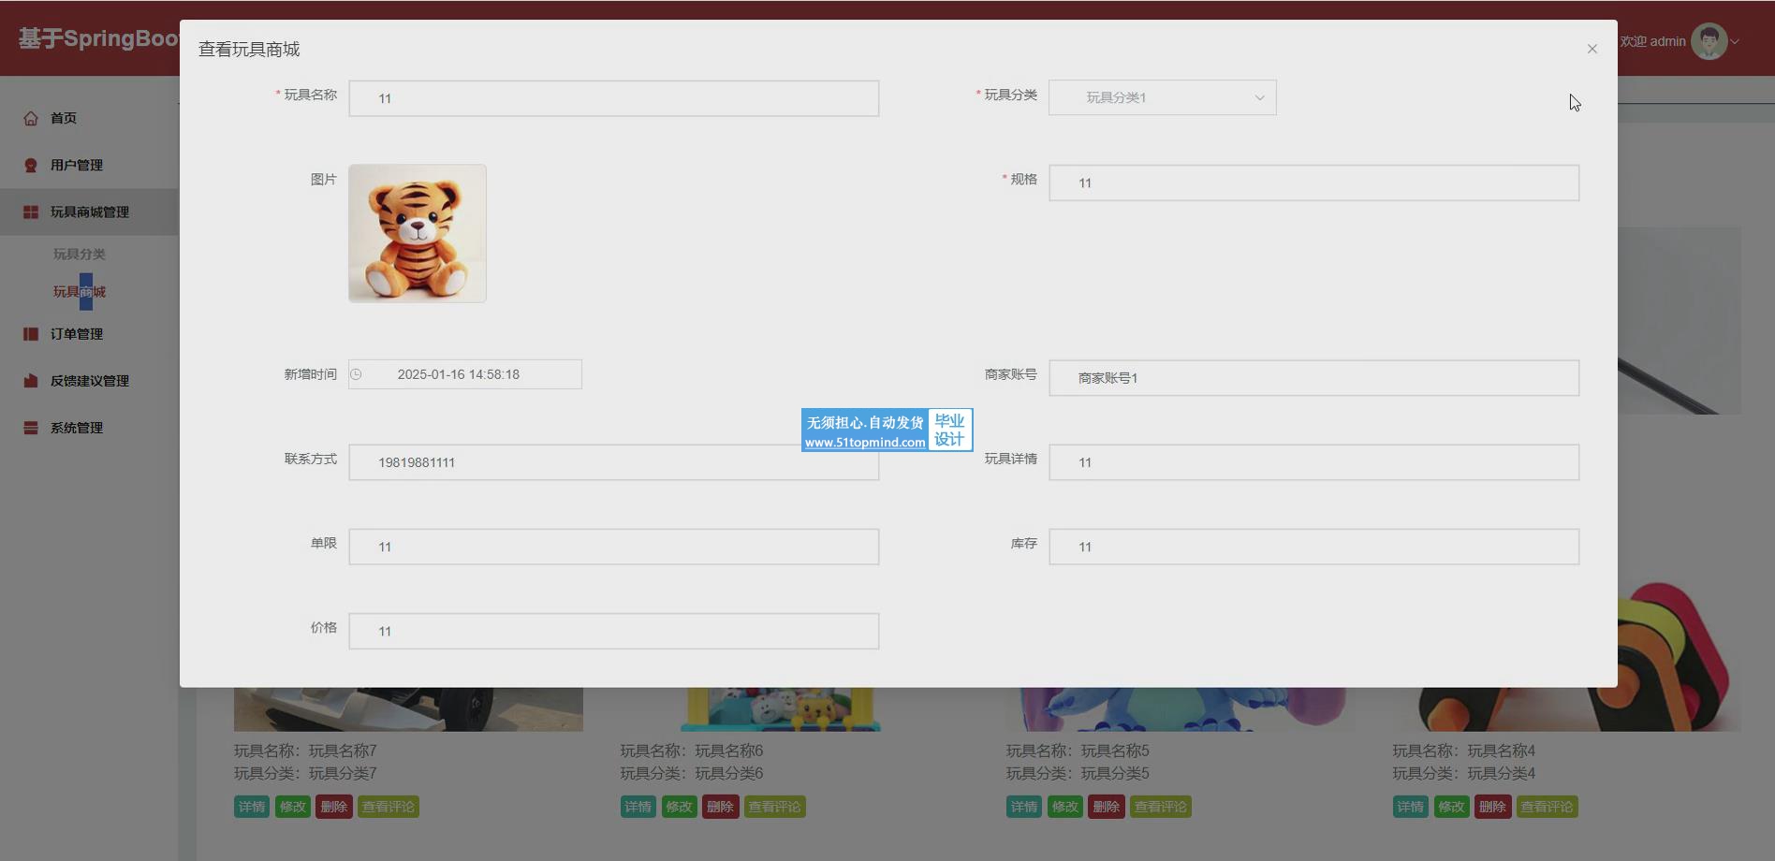Click the 订单管理 icon in sidebar
This screenshot has width=1775, height=861.
(31, 334)
